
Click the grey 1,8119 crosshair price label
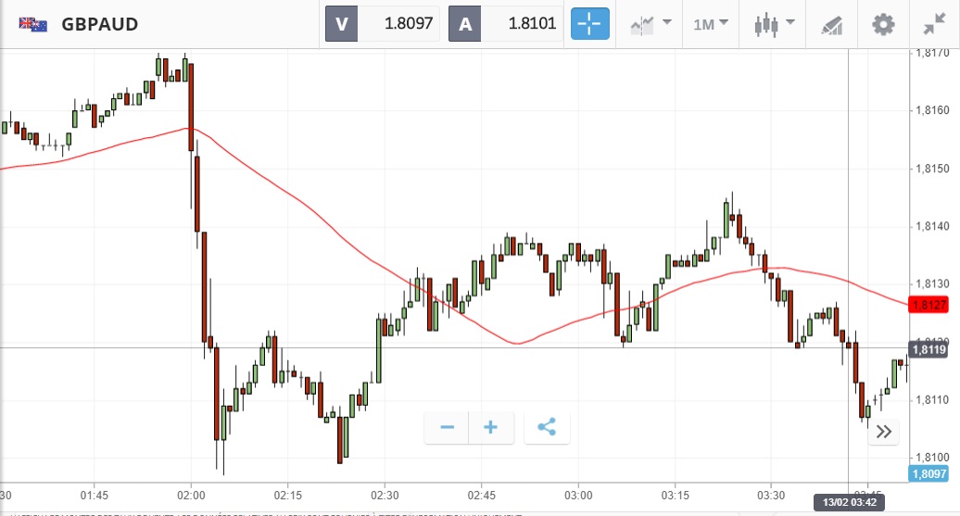coord(928,349)
